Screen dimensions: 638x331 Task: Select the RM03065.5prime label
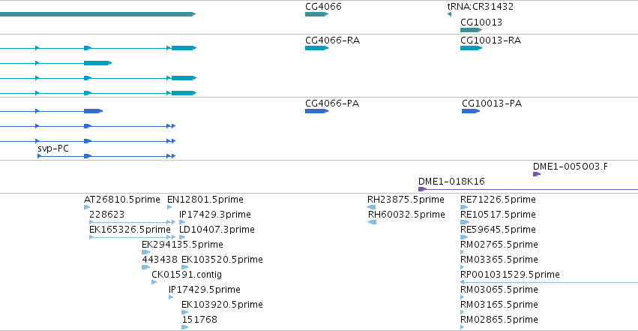click(499, 290)
